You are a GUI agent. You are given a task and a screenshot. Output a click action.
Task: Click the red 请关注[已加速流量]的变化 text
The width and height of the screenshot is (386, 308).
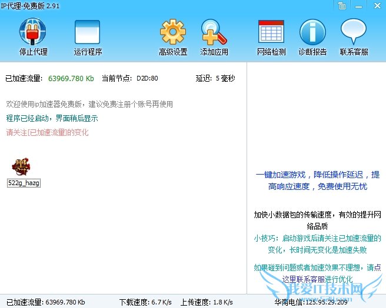coord(47,132)
